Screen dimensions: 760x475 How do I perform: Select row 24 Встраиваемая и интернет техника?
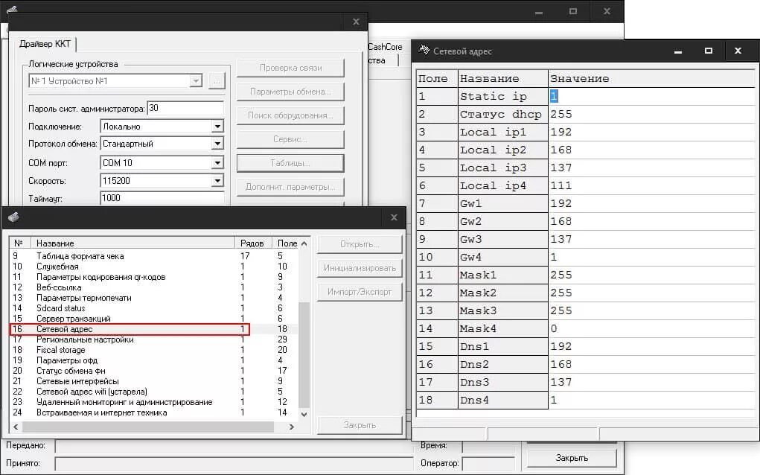coord(153,412)
